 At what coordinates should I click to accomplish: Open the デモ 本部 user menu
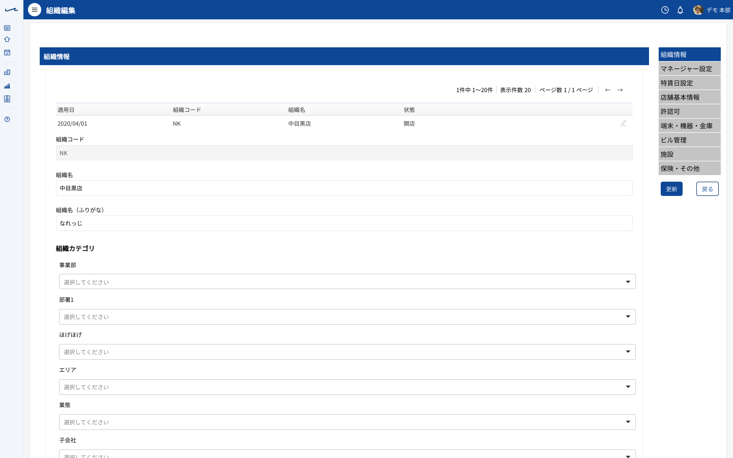718,10
